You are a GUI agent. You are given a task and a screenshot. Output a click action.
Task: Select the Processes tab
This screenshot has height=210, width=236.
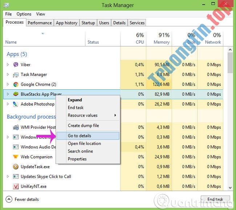pyautogui.click(x=15, y=22)
